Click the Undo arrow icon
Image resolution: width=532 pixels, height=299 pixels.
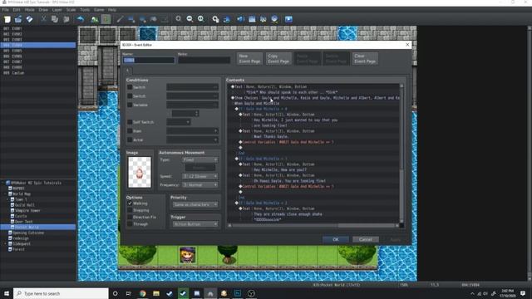point(81,19)
